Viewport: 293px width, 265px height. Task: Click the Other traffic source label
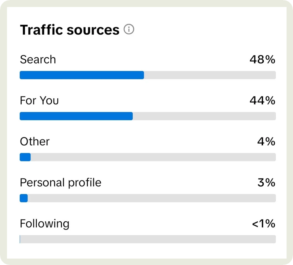35,142
